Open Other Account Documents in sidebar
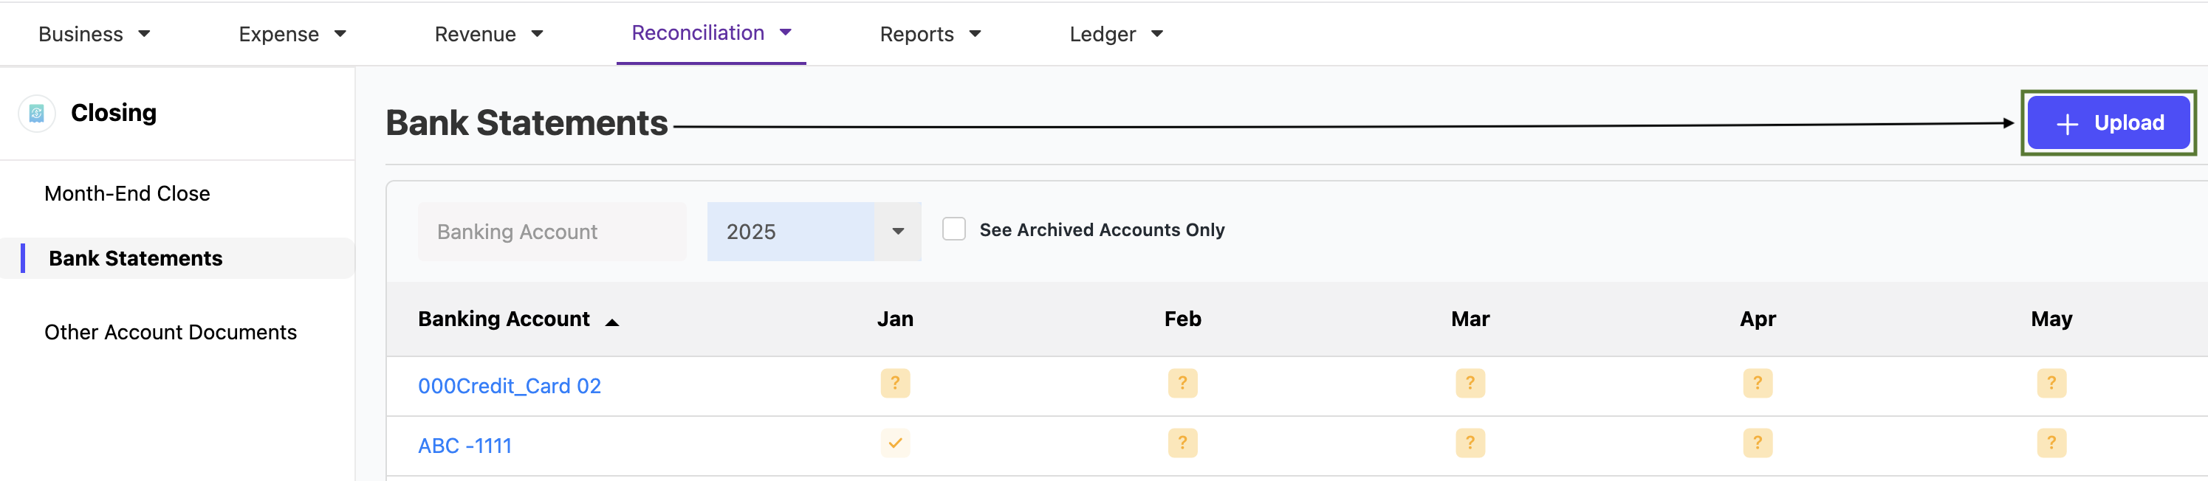 tap(171, 332)
